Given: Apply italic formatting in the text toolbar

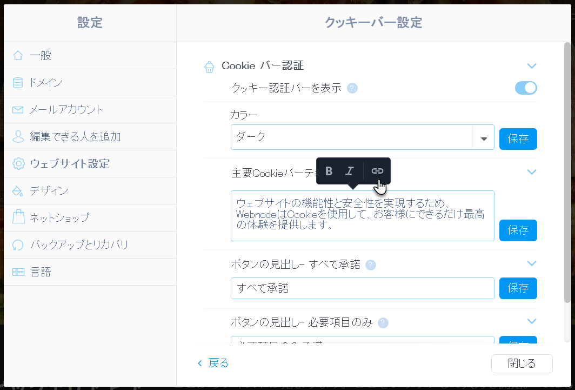Looking at the screenshot, I should (x=350, y=171).
